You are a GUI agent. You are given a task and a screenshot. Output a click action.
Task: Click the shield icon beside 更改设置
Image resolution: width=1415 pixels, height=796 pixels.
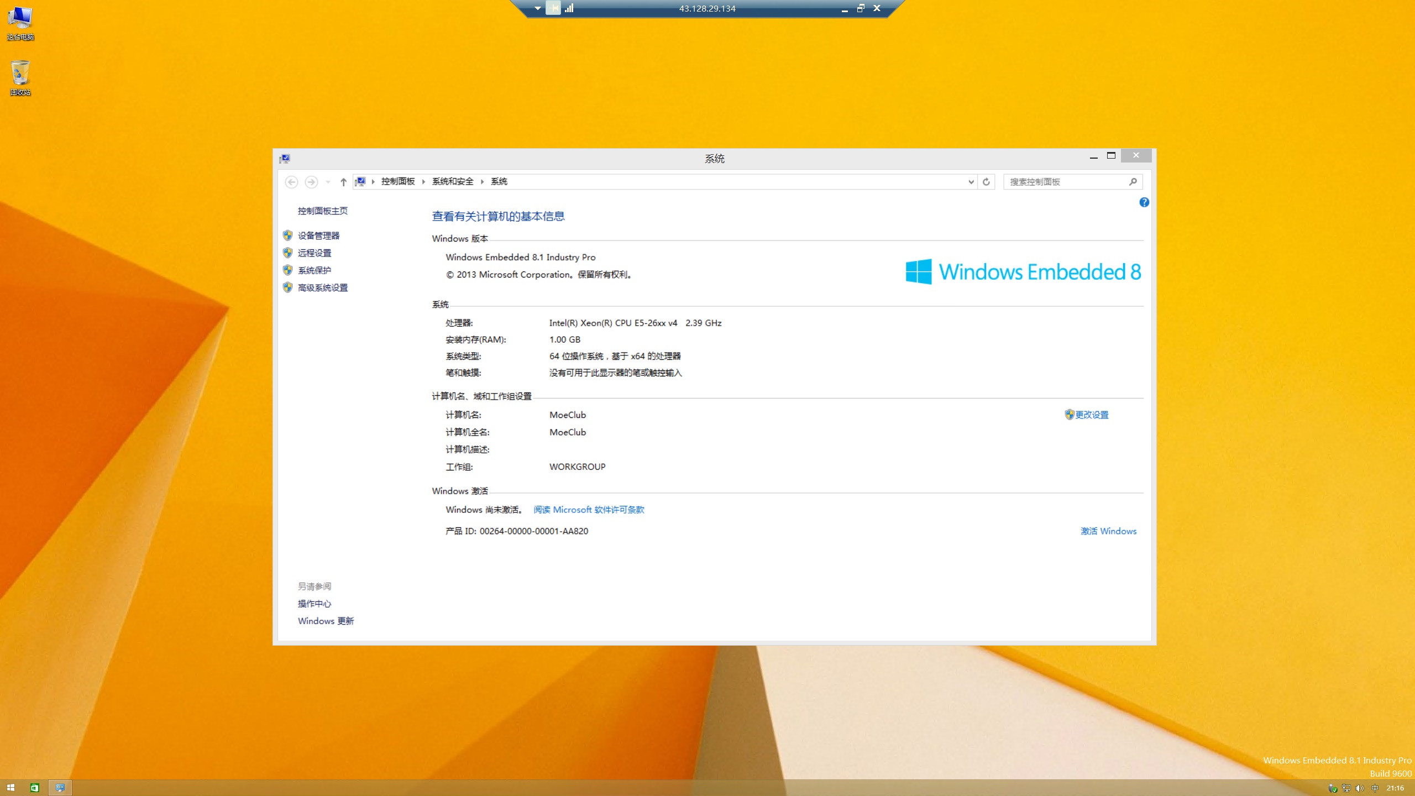pyautogui.click(x=1069, y=415)
